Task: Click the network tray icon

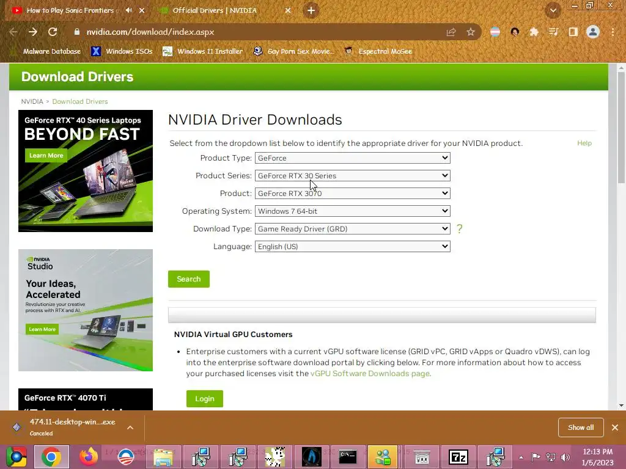Action: (x=551, y=457)
